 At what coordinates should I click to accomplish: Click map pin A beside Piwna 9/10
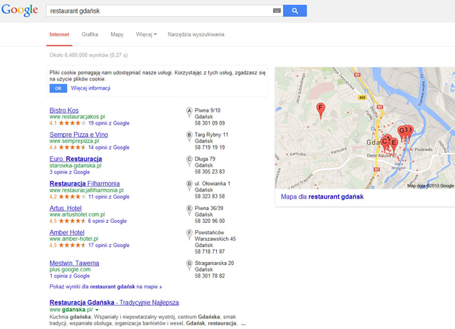pos(189,113)
